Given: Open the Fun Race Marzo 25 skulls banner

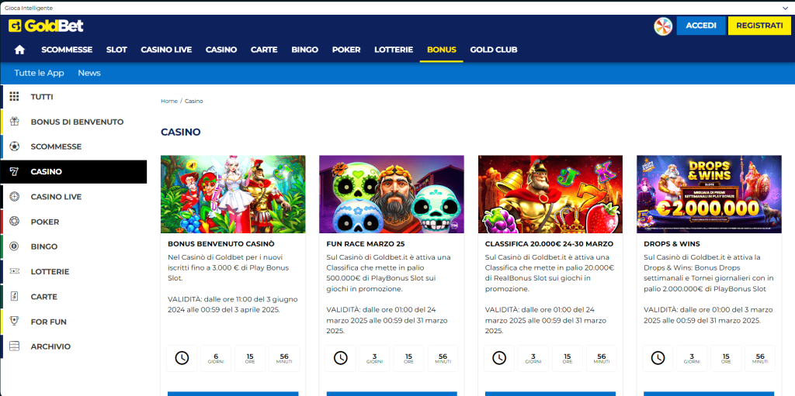Looking at the screenshot, I should [x=392, y=194].
